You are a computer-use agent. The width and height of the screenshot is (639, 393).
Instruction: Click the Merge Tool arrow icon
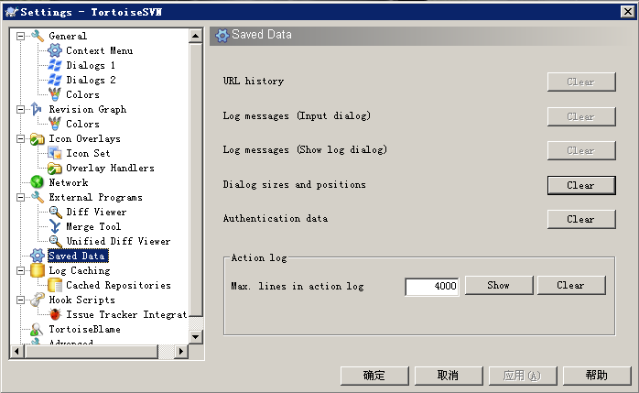[55, 226]
